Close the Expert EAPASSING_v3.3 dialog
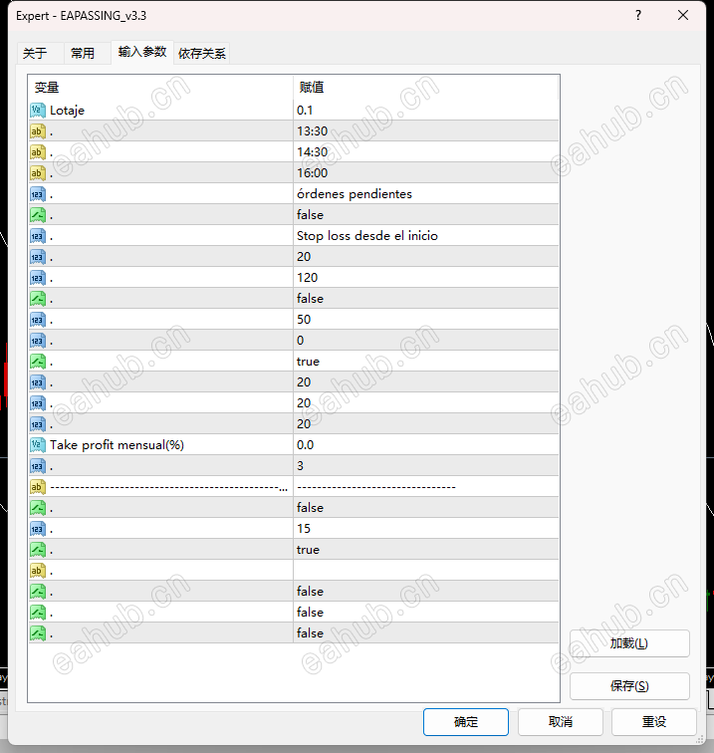The width and height of the screenshot is (714, 753). (x=683, y=15)
